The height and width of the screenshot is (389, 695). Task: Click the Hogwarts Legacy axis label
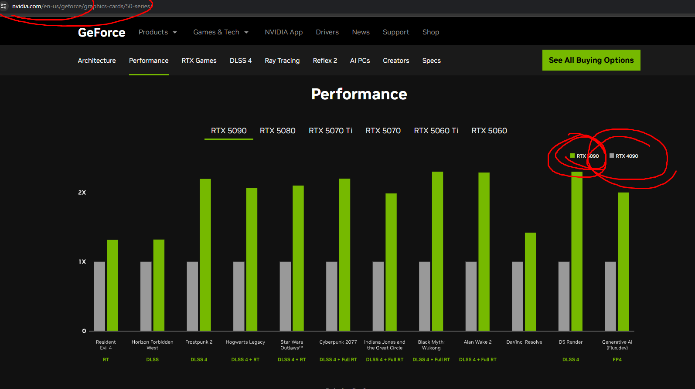[x=245, y=342]
